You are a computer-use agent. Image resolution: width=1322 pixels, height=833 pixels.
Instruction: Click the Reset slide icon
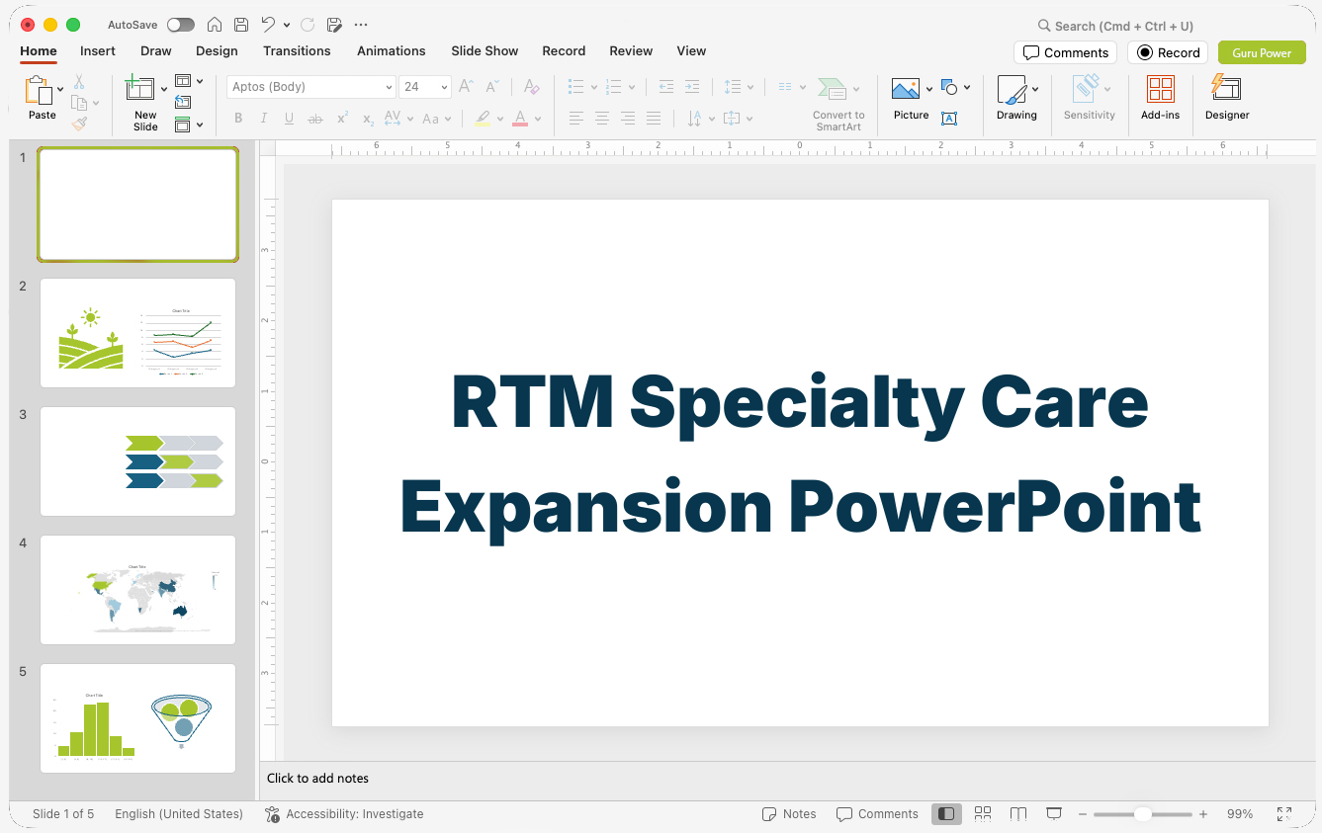183,103
